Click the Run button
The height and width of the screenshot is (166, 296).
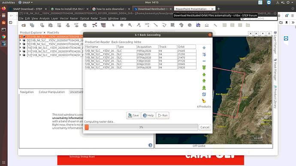tap(163, 116)
